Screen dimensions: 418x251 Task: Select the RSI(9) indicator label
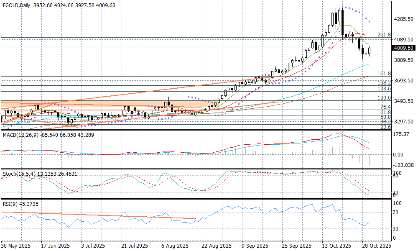9,204
